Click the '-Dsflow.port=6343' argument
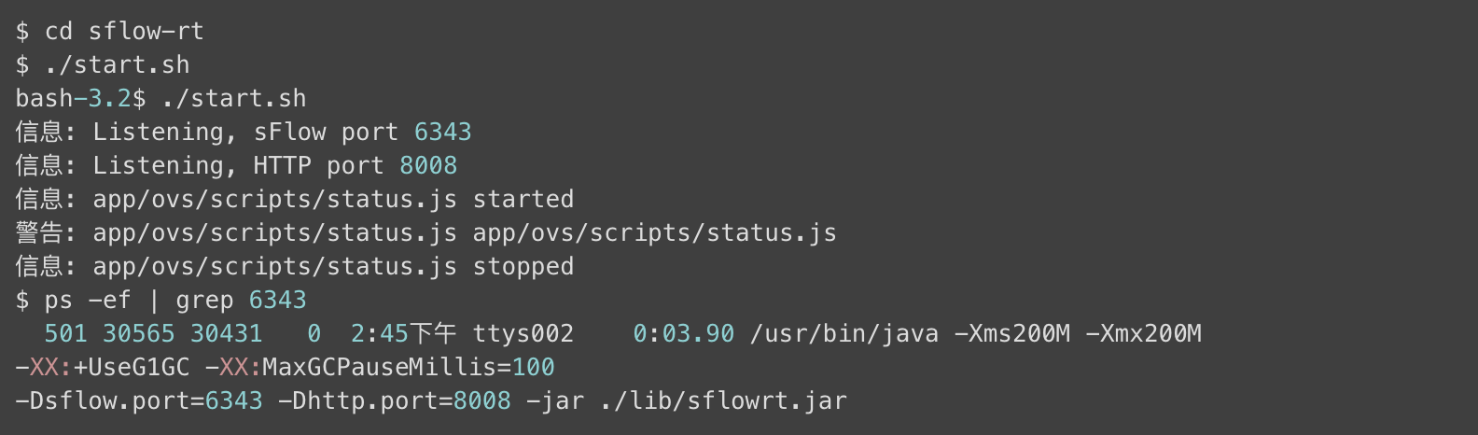The image size is (1478, 435). pyautogui.click(x=139, y=400)
